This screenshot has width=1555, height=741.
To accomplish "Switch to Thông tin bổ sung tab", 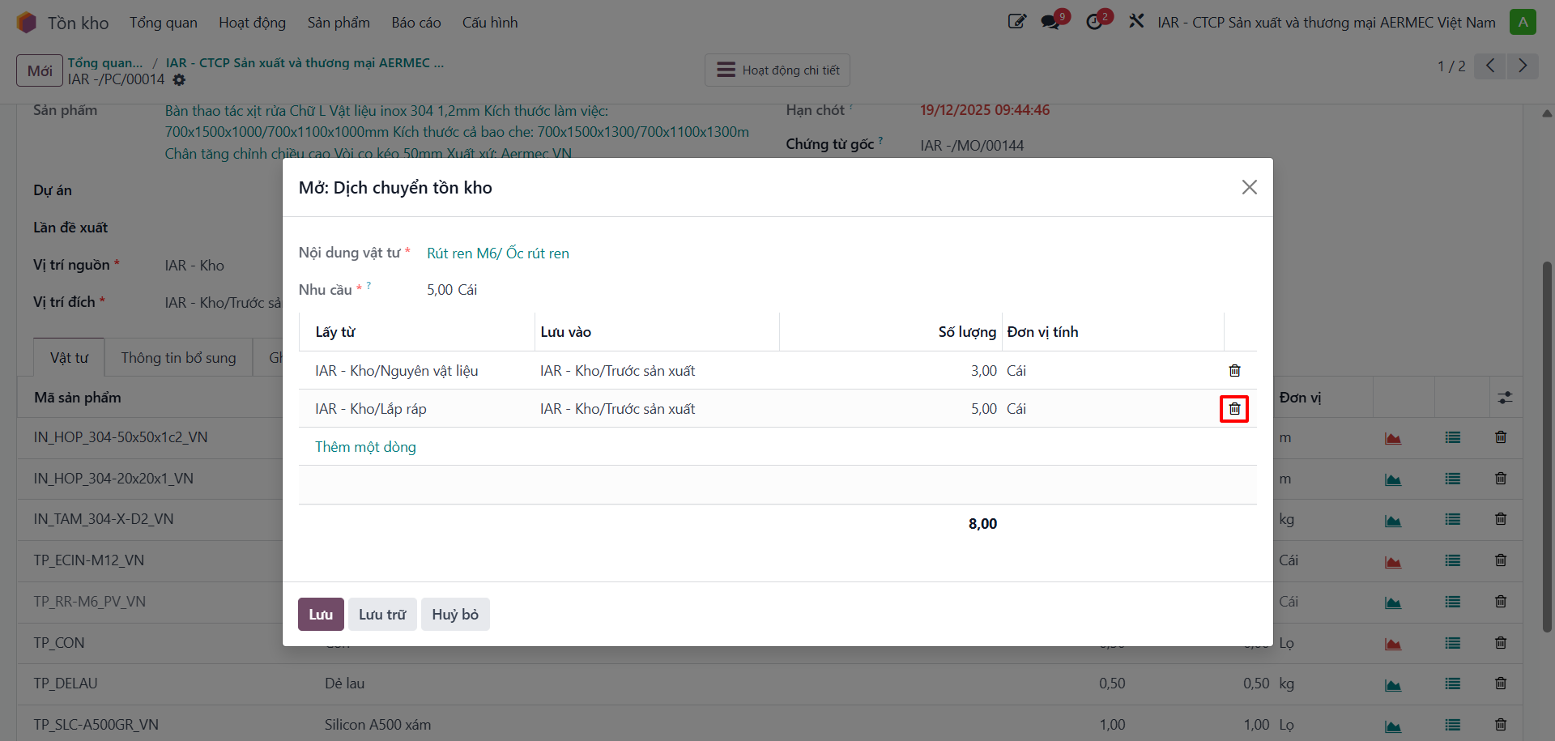I will (x=178, y=358).
